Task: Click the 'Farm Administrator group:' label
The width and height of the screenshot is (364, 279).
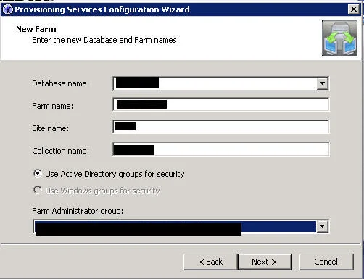Action: pos(78,211)
